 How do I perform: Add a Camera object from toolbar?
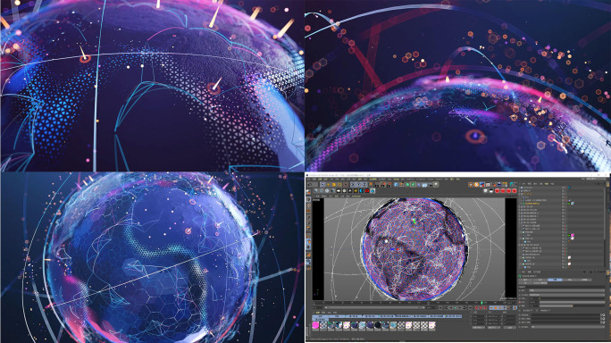coord(431,184)
